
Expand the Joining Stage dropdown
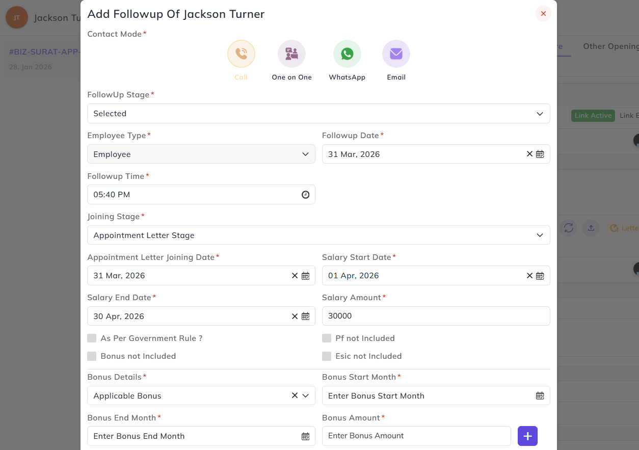pyautogui.click(x=318, y=235)
